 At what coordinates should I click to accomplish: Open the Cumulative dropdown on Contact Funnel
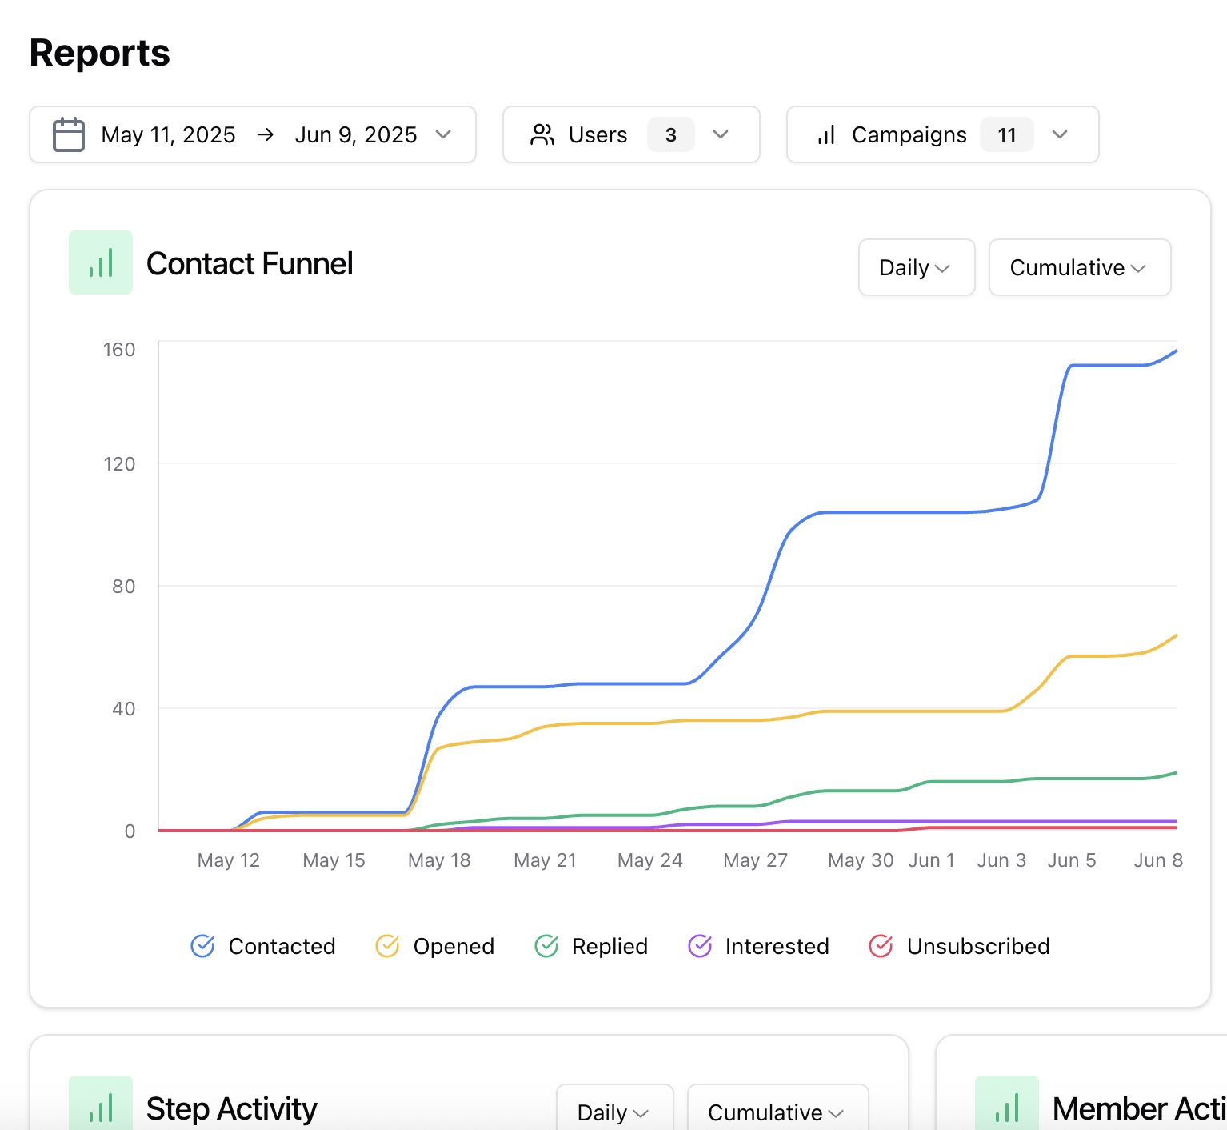(1079, 267)
